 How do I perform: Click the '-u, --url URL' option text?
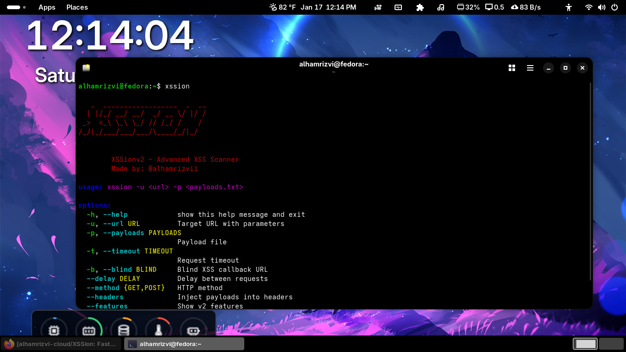(x=113, y=224)
